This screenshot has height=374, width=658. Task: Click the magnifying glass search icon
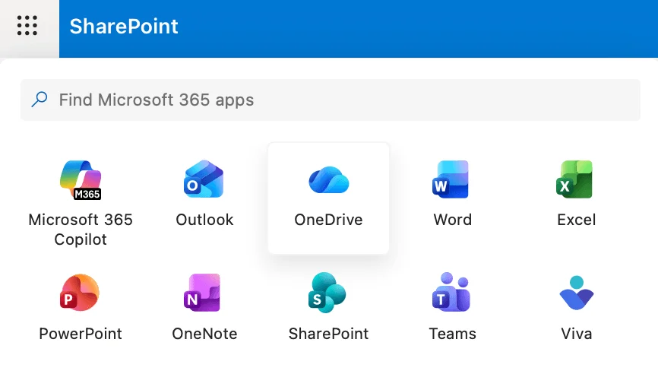(40, 100)
